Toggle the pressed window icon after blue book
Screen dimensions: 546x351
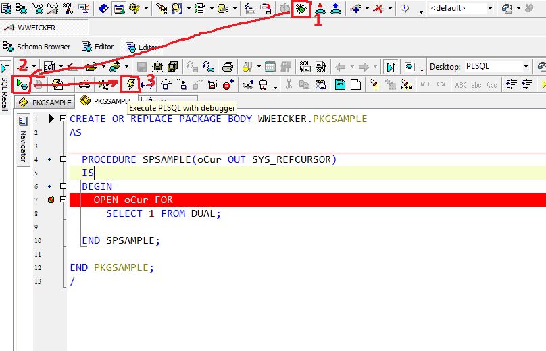[119, 9]
